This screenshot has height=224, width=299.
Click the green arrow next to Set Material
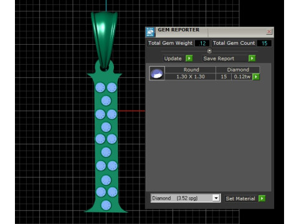click(x=262, y=198)
